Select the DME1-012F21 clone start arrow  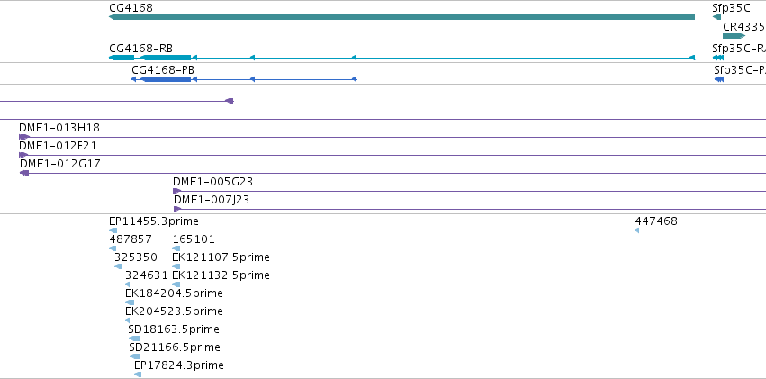tap(23, 155)
